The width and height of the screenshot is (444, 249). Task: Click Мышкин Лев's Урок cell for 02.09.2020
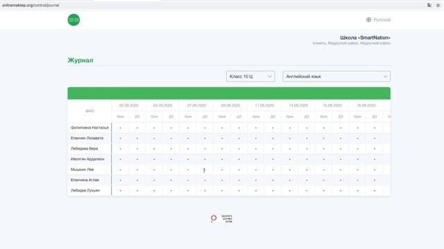pyautogui.click(x=120, y=169)
